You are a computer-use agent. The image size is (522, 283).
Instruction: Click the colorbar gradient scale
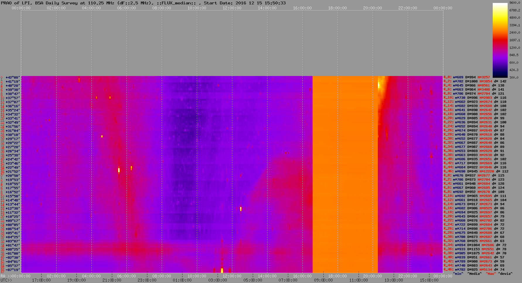[x=500, y=40]
